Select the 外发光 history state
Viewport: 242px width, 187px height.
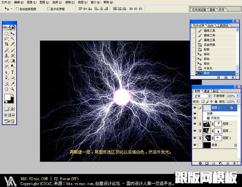216,68
